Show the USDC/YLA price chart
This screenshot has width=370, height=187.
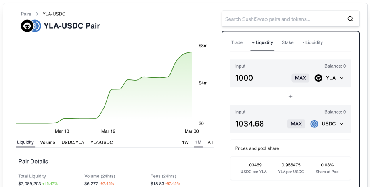point(73,142)
